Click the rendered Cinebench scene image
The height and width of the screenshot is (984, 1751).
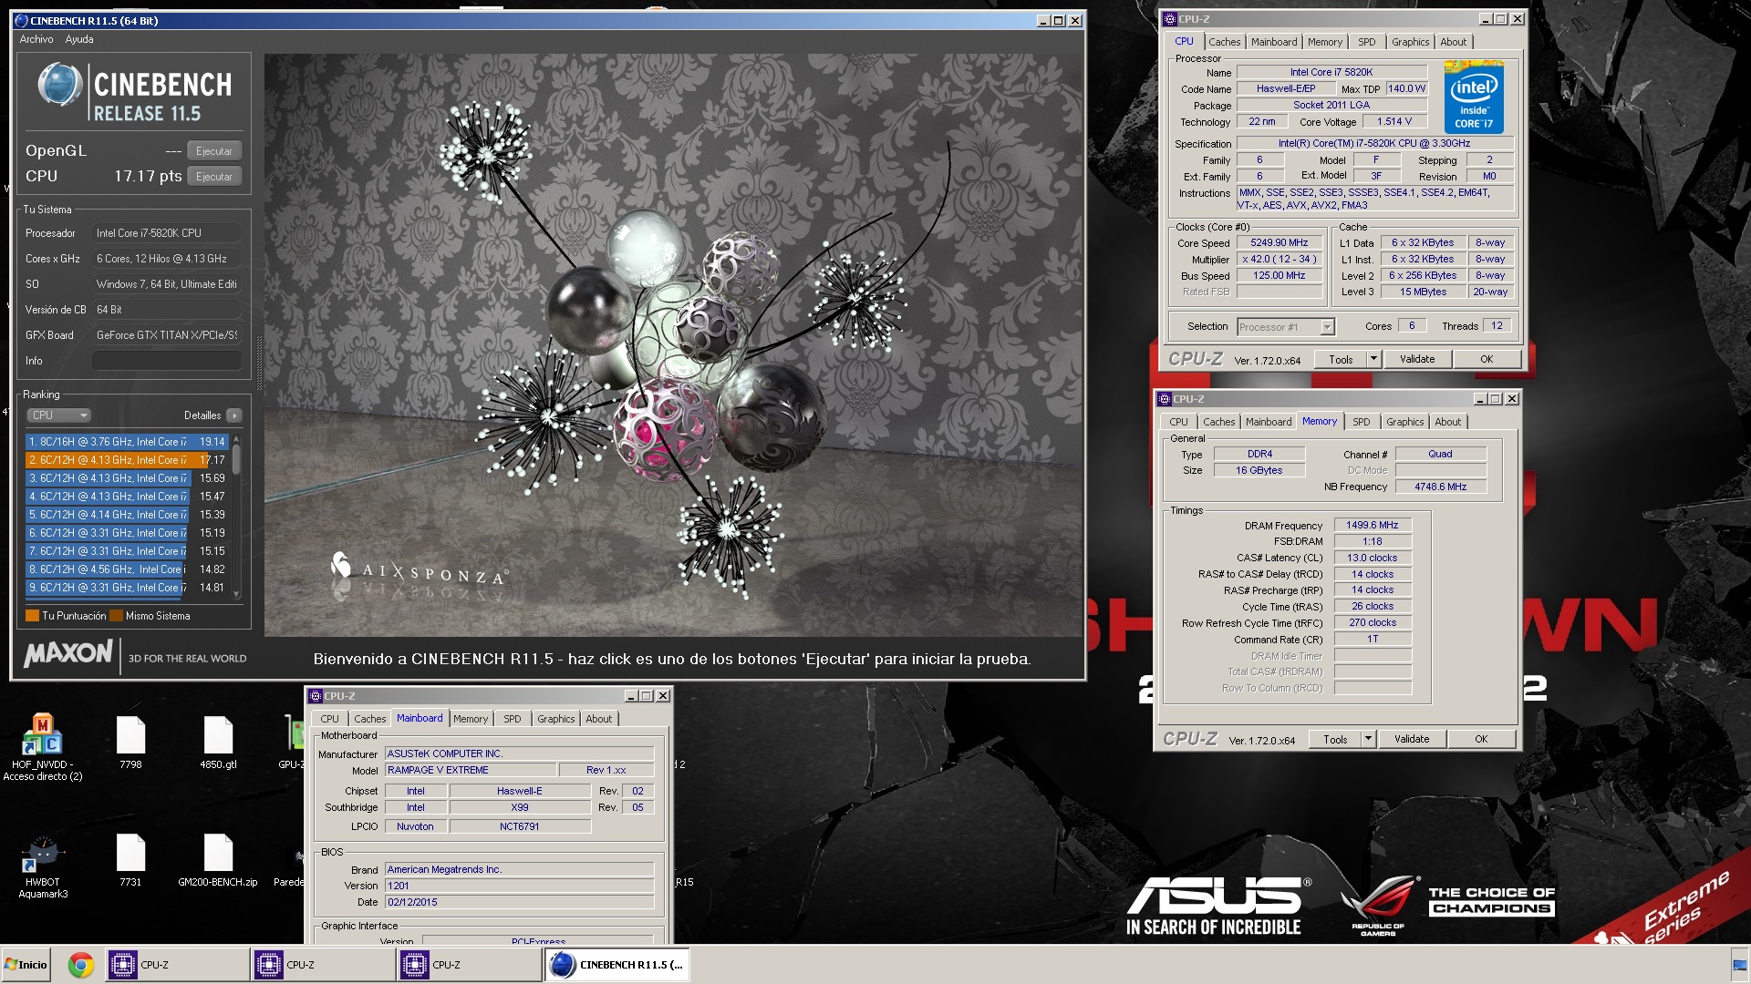[x=673, y=345]
